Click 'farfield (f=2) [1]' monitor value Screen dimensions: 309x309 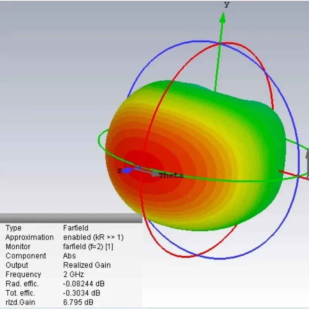pos(88,247)
